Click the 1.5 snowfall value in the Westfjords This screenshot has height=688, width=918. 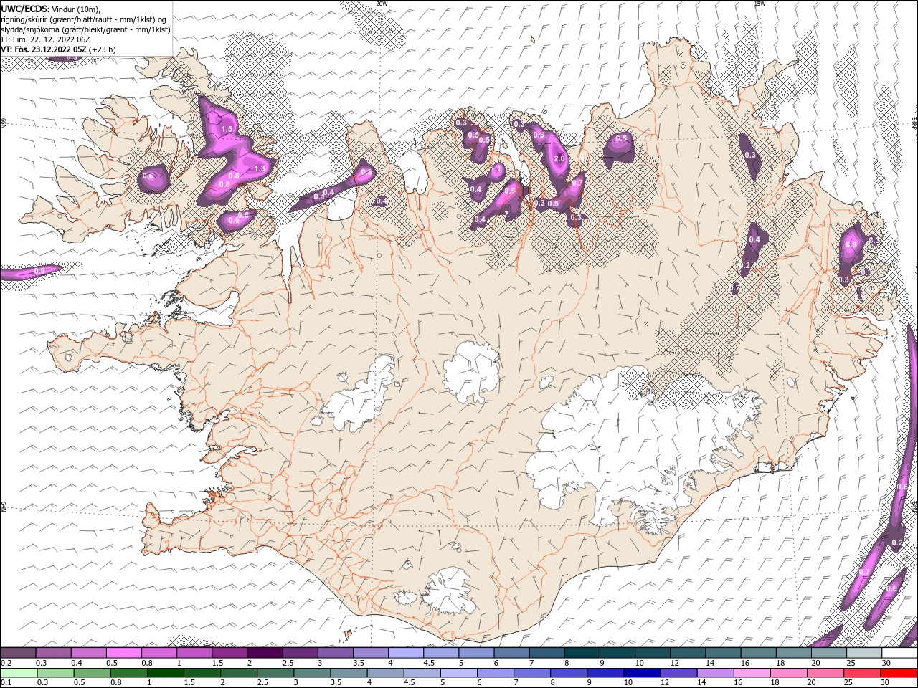coord(227,129)
